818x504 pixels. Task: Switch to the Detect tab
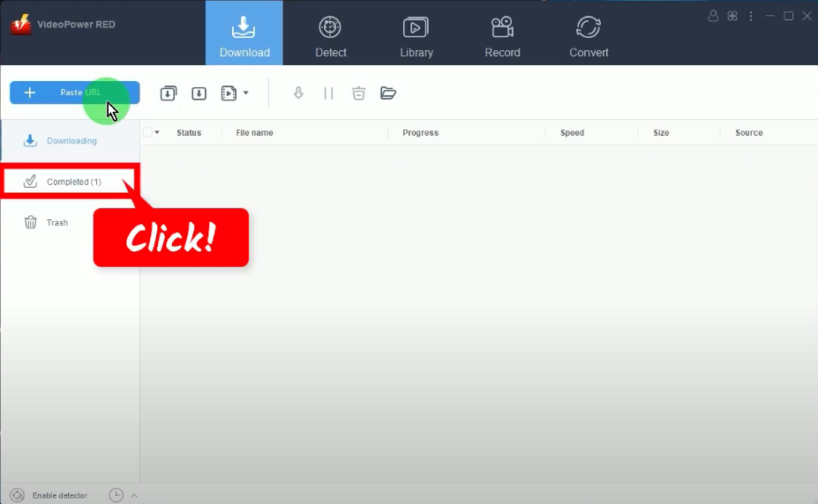pos(331,36)
